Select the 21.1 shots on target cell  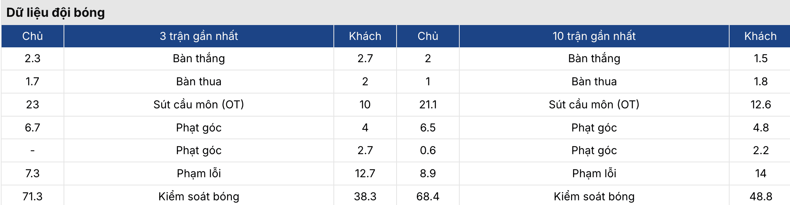pyautogui.click(x=428, y=104)
